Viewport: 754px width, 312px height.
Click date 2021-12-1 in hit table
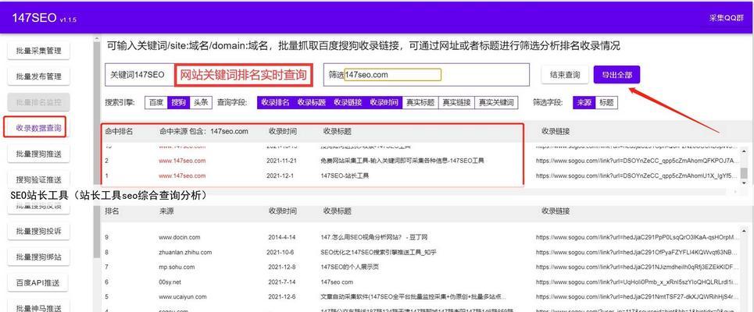point(281,175)
